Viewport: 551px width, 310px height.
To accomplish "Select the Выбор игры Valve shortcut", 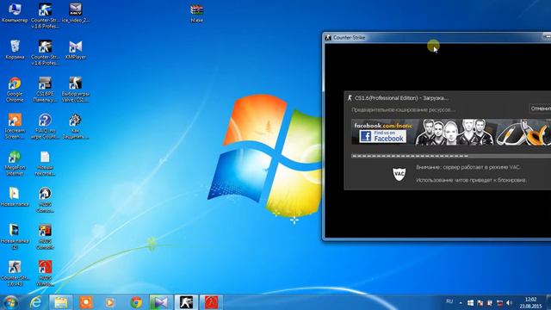I will [x=76, y=90].
